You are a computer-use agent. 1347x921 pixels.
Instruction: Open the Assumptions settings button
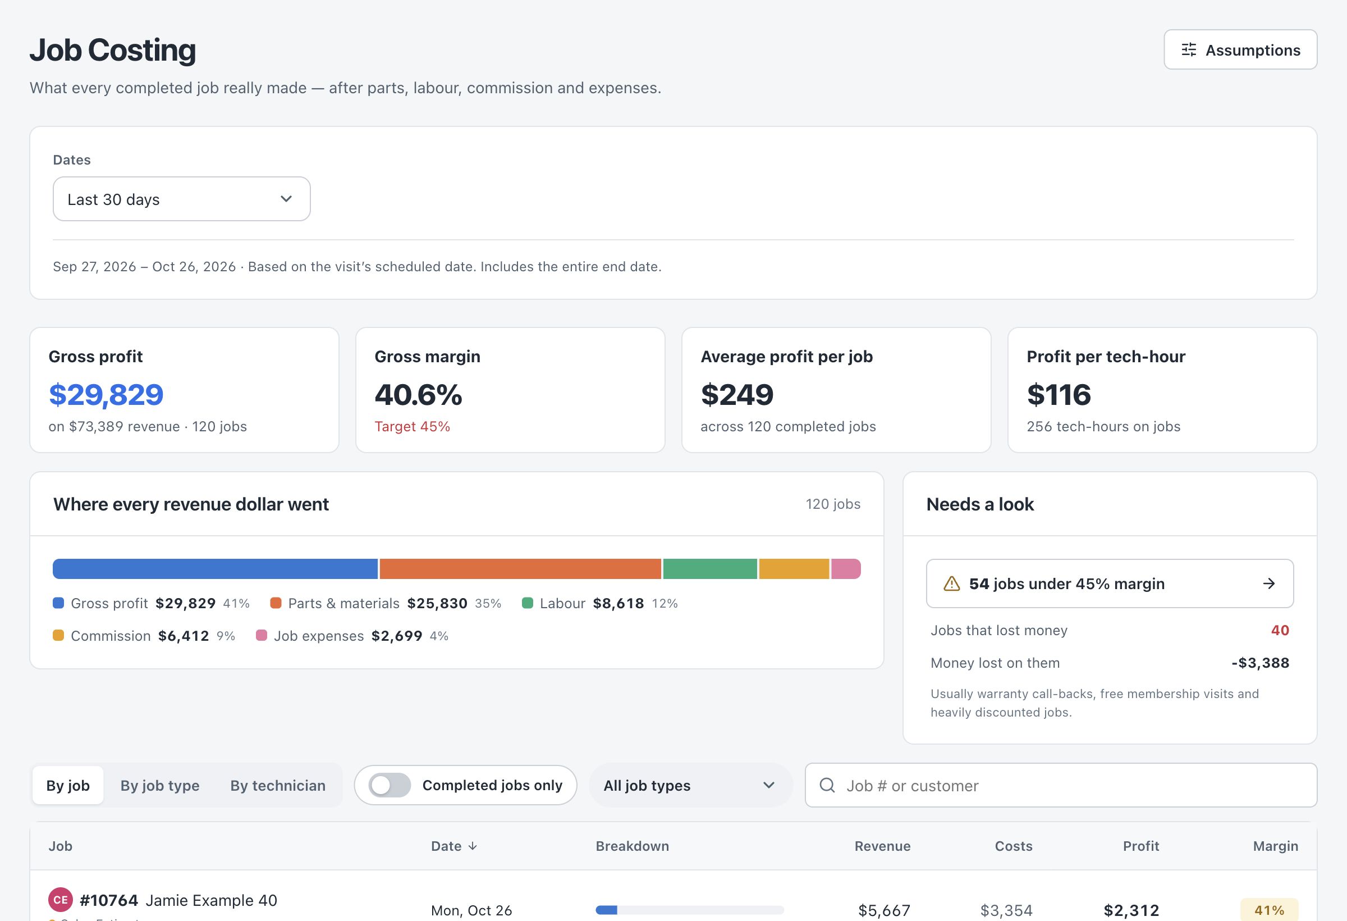pyautogui.click(x=1240, y=50)
